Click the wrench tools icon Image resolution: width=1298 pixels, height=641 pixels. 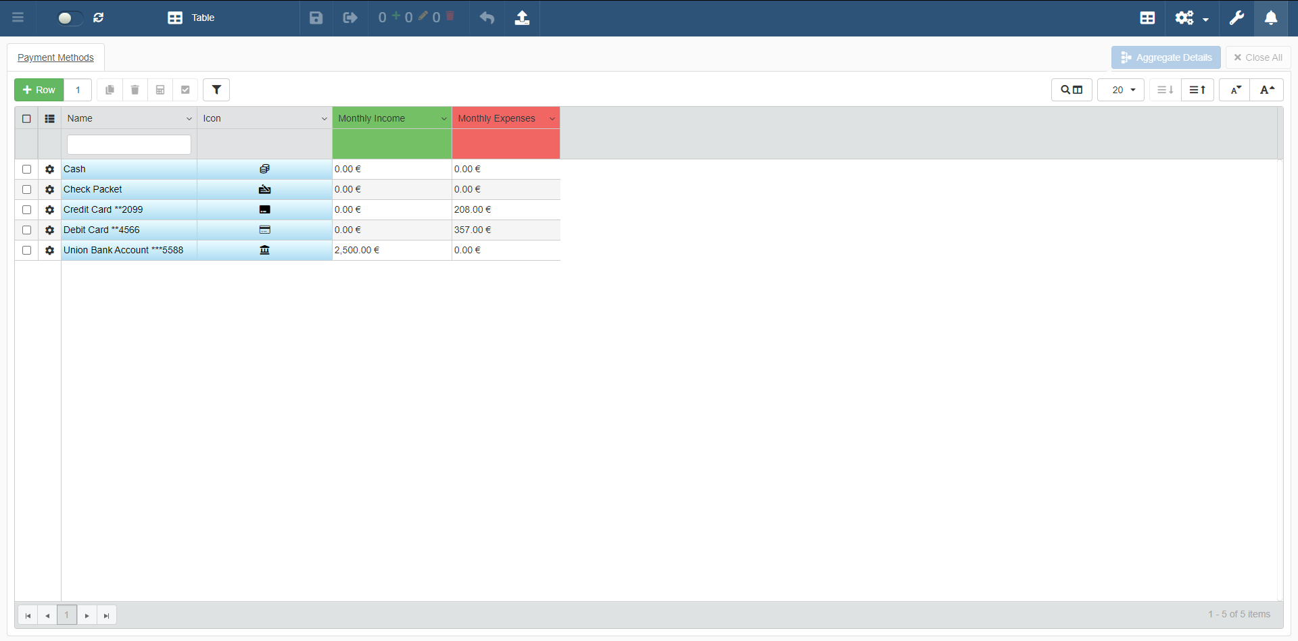(x=1236, y=18)
